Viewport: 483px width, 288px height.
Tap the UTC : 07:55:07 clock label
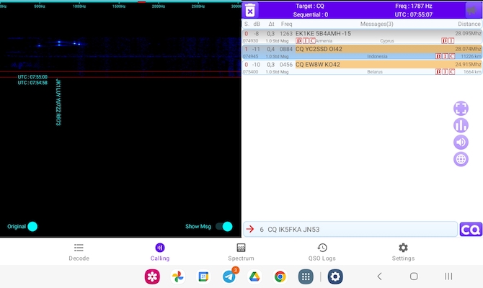(x=413, y=14)
